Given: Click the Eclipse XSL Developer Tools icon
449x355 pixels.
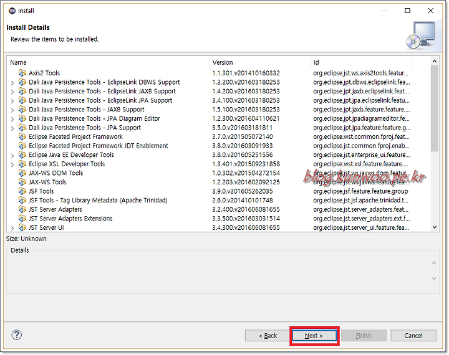Looking at the screenshot, I should [22, 164].
